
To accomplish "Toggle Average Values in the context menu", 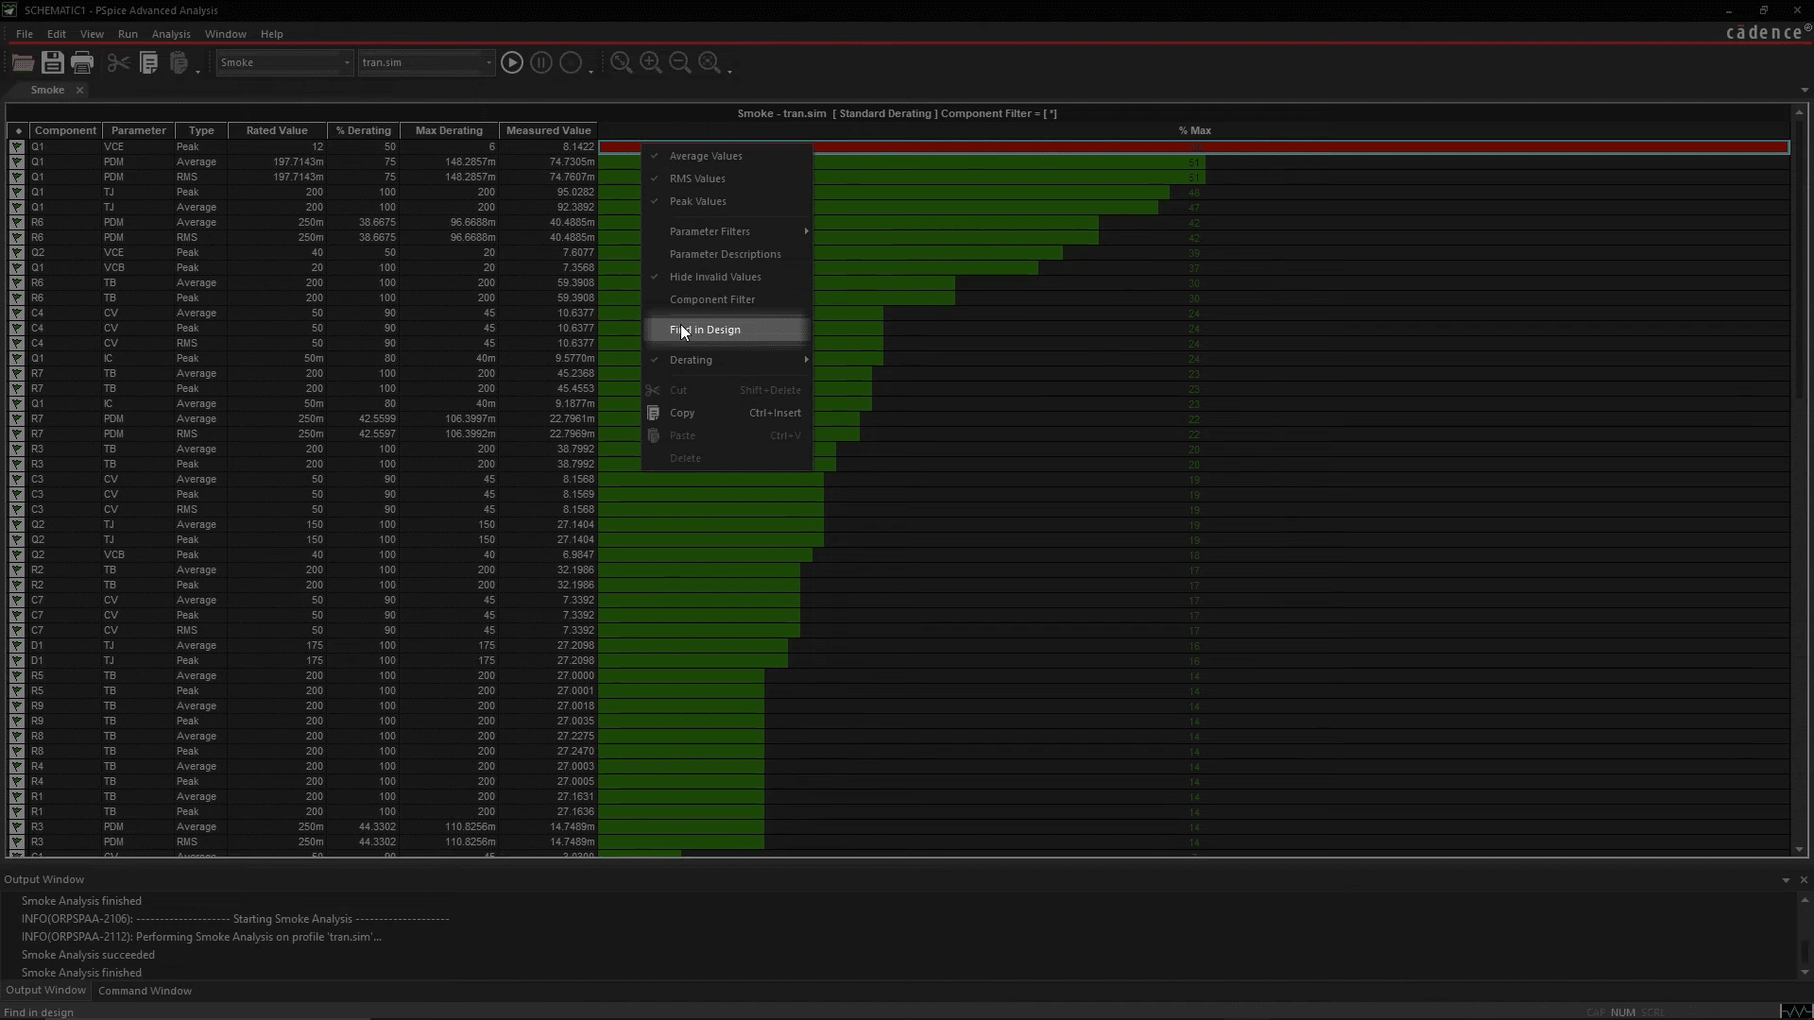I will (x=727, y=156).
